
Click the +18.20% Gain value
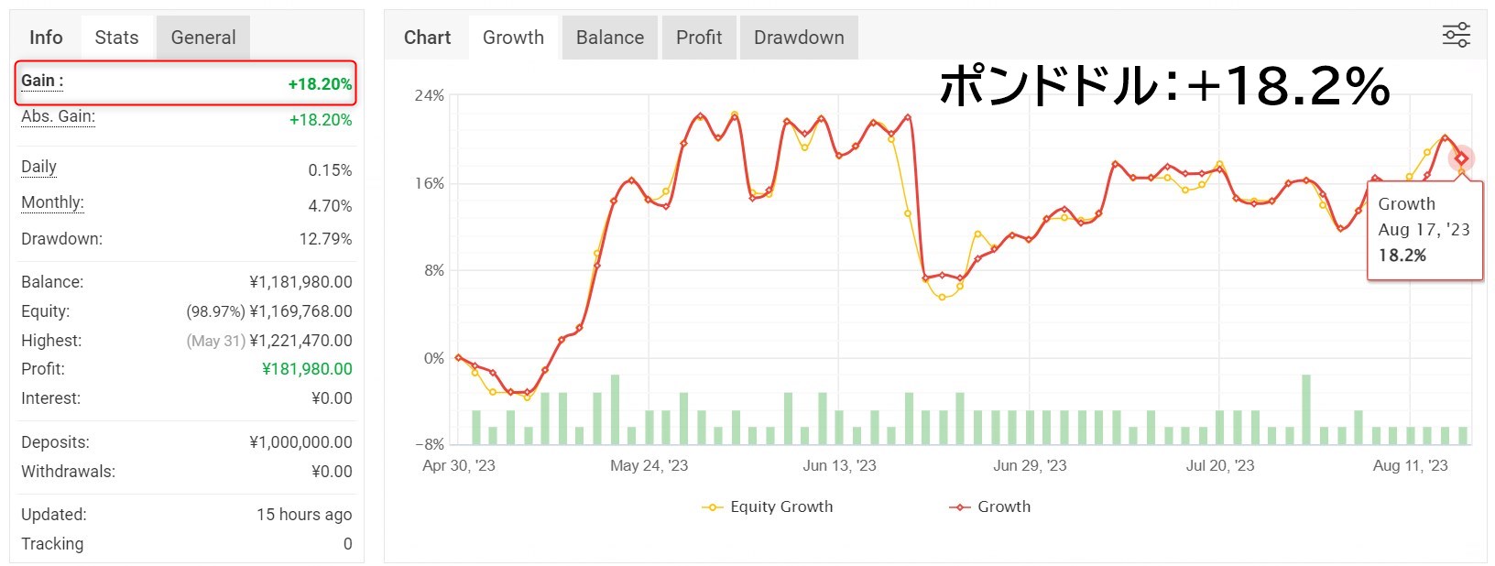pos(320,84)
